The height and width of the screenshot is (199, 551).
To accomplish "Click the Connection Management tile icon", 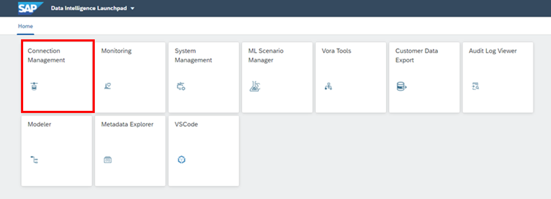I will click(x=34, y=87).
